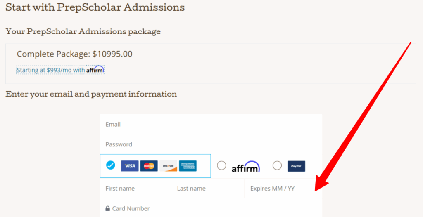Click the Affirm logo in payment options
The height and width of the screenshot is (217, 423).
(246, 167)
